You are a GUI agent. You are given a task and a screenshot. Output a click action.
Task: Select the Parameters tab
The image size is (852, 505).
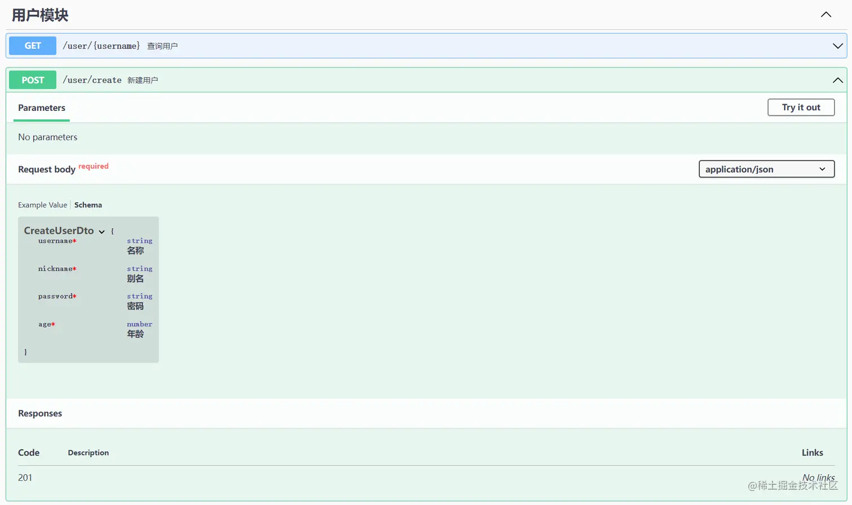[x=42, y=108]
